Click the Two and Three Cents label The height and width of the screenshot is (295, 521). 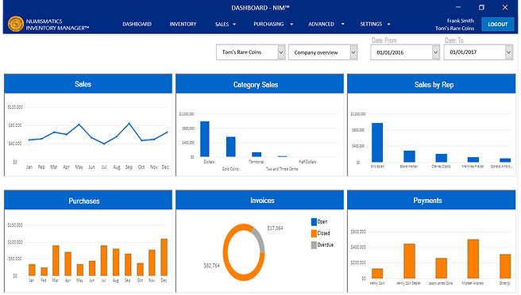pyautogui.click(x=282, y=169)
